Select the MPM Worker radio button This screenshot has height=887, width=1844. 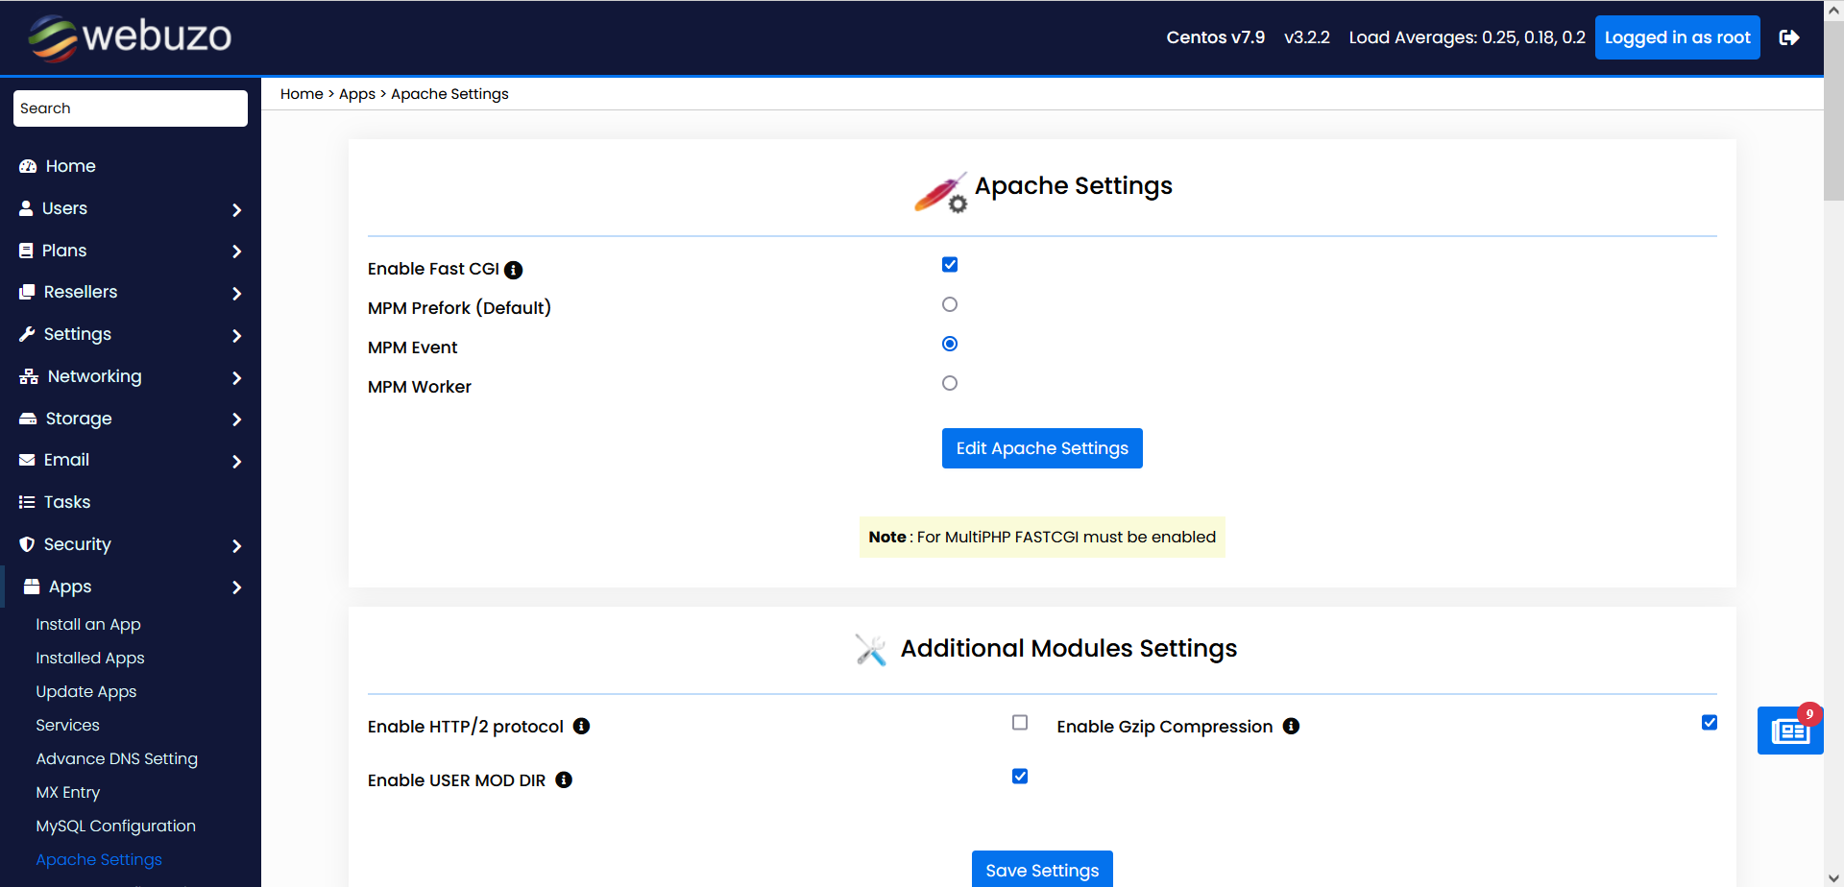tap(950, 383)
